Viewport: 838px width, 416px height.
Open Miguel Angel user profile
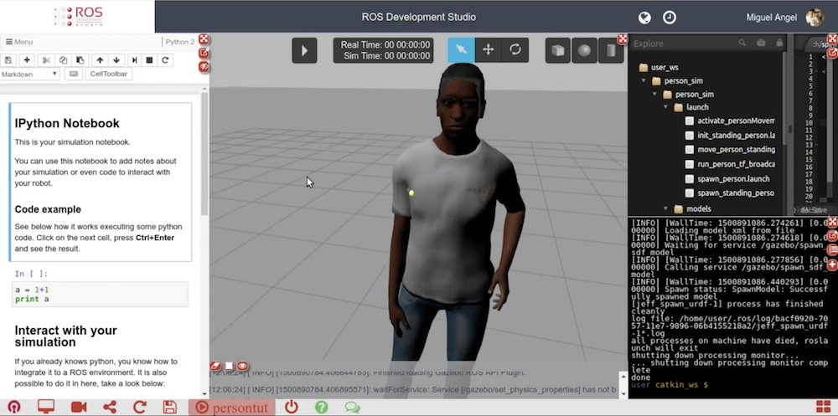(784, 18)
